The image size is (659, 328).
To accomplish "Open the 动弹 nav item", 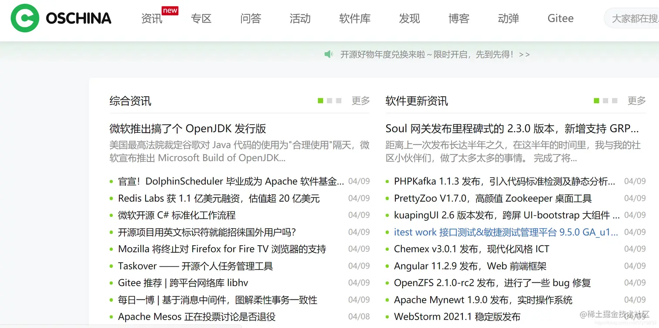I will coord(508,18).
